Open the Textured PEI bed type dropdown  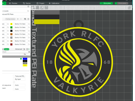click(19, 76)
